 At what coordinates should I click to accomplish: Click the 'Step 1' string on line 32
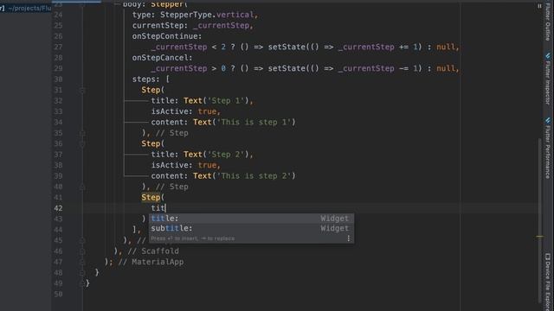coord(225,101)
